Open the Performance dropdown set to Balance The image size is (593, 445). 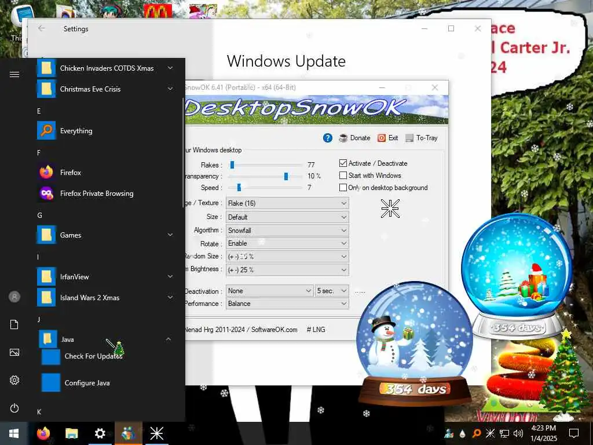click(287, 304)
